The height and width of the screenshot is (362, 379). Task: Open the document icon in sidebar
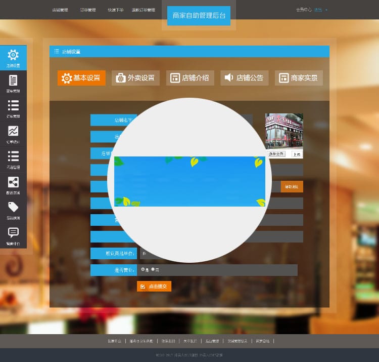coord(13,81)
